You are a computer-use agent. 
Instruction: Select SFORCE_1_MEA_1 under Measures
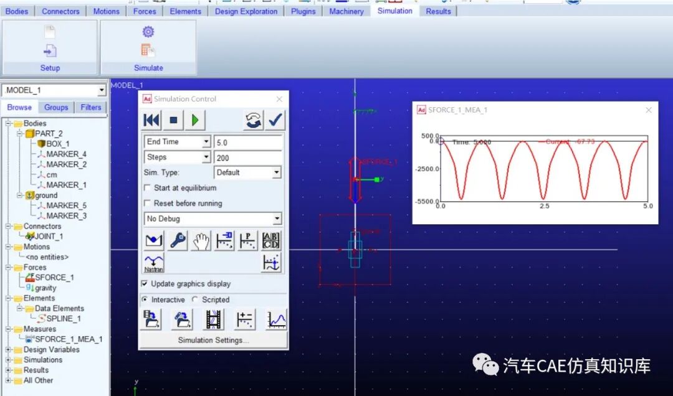(x=69, y=339)
